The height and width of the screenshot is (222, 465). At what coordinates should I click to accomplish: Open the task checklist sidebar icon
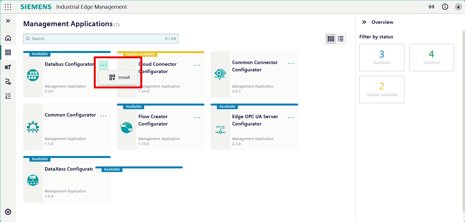pyautogui.click(x=8, y=96)
